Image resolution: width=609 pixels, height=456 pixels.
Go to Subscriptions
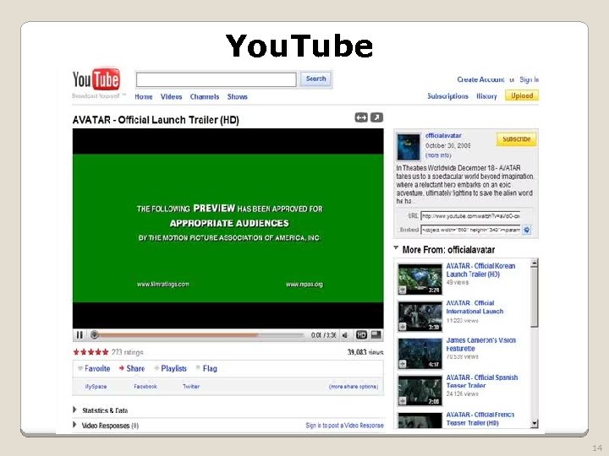pos(447,96)
